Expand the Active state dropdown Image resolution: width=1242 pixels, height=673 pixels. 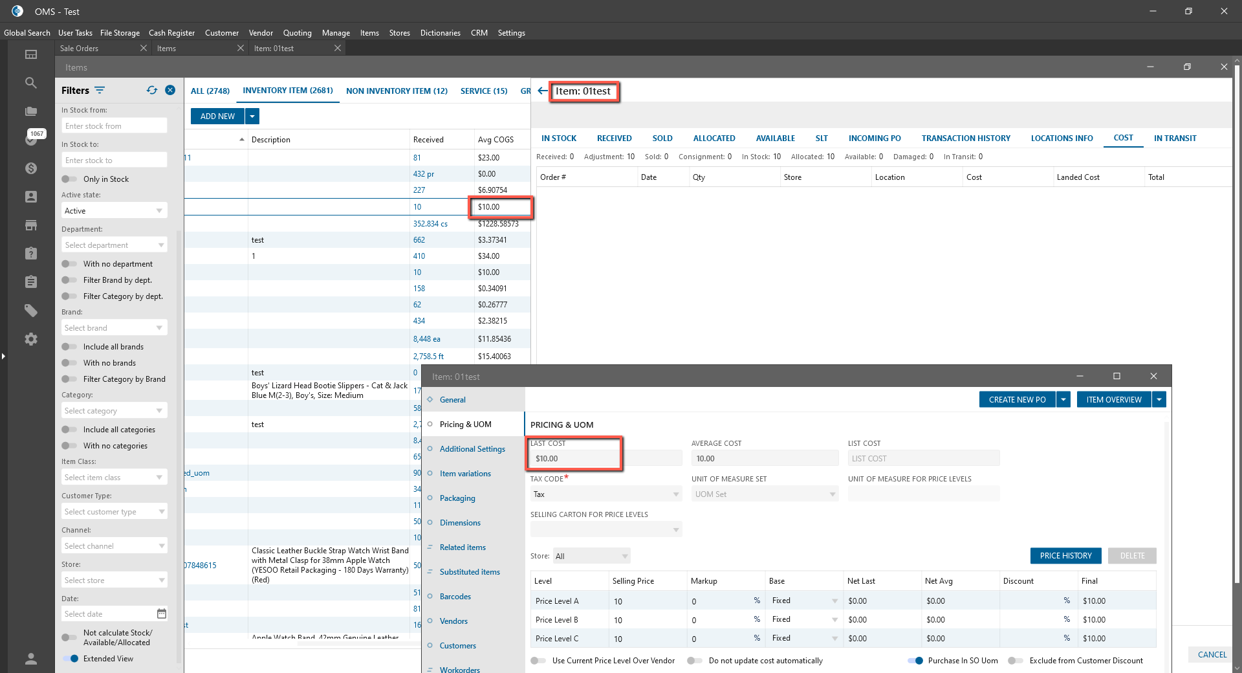pos(159,211)
